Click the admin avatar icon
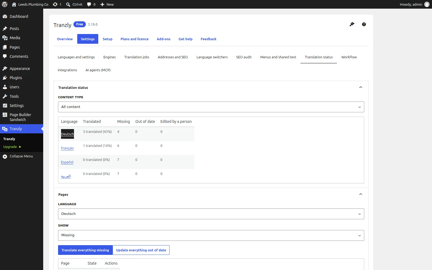Image resolution: width=432 pixels, height=270 pixels. pos(427,4)
